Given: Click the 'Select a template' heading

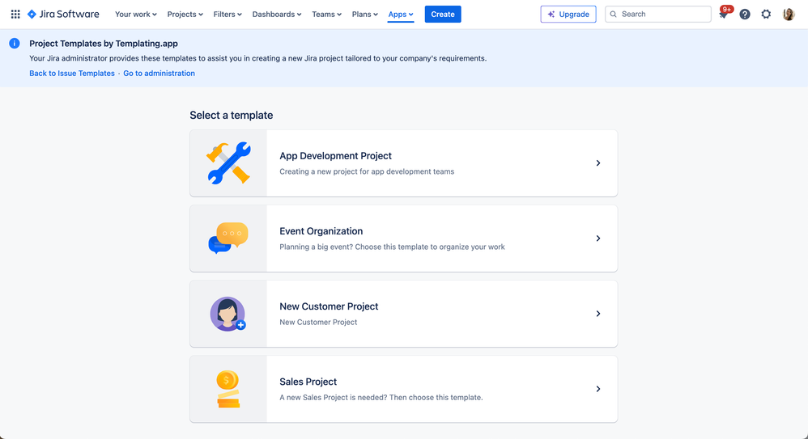Looking at the screenshot, I should coord(232,116).
